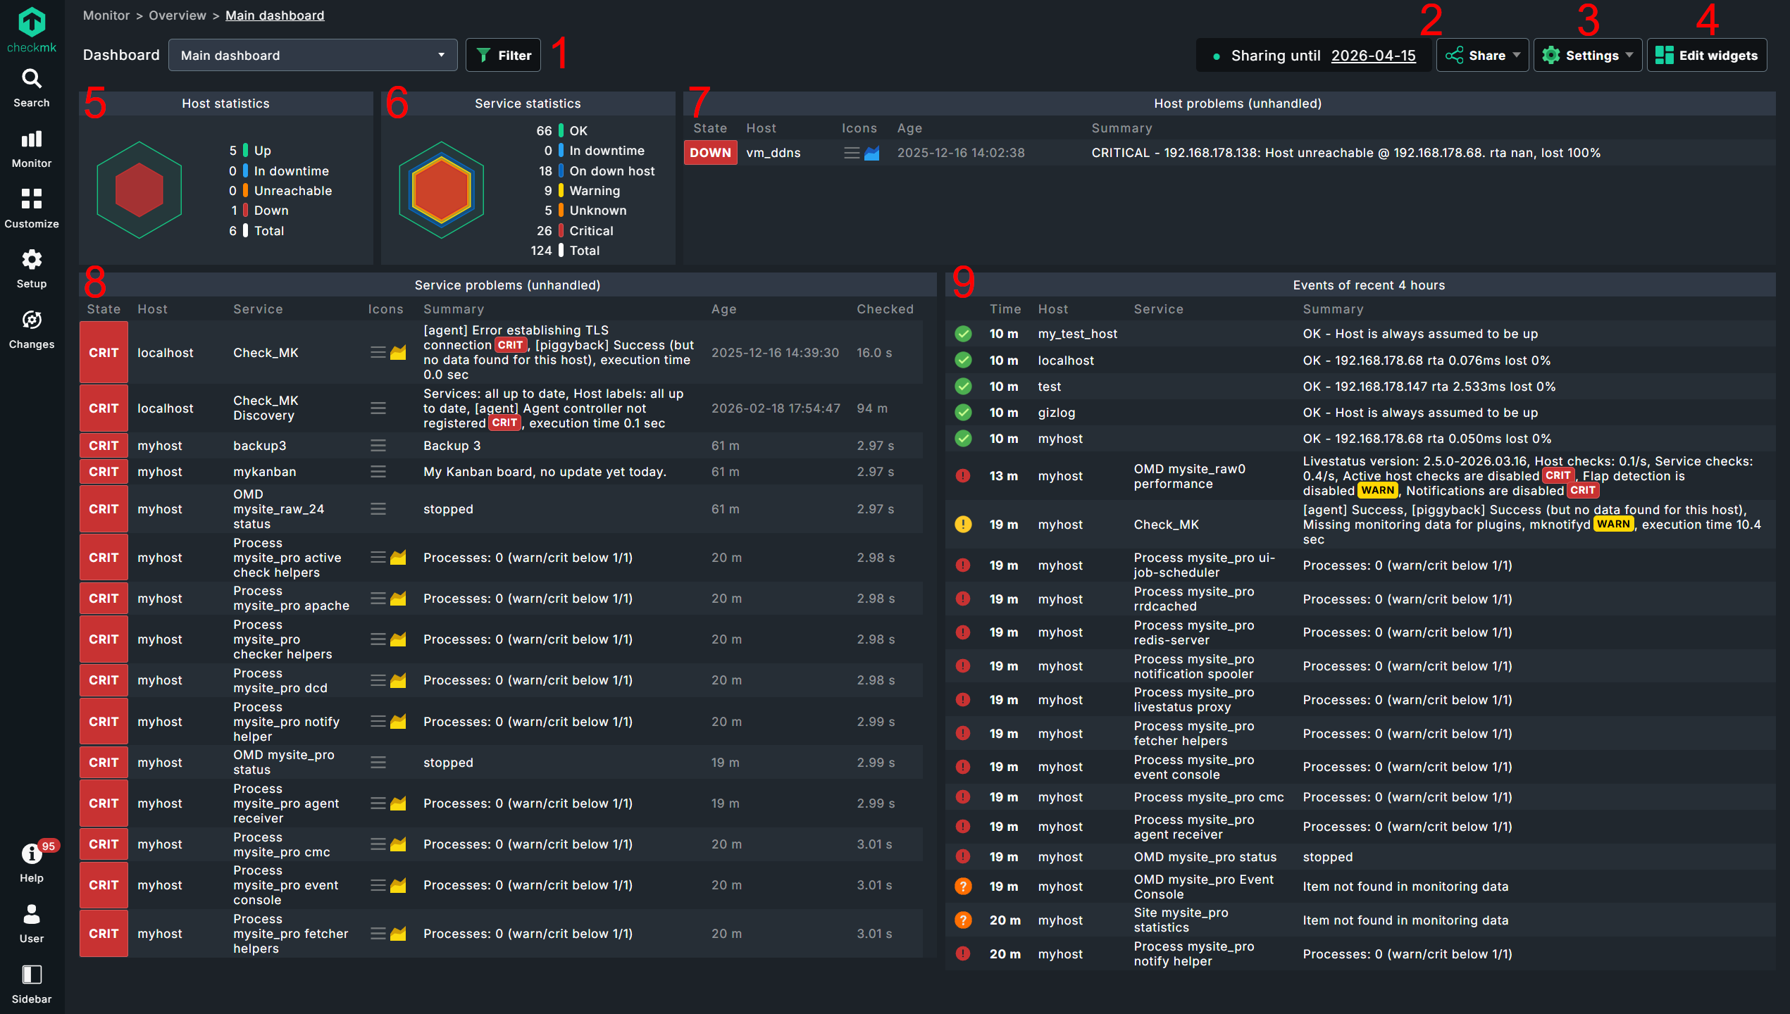Image resolution: width=1790 pixels, height=1014 pixels.
Task: Open action menu icon for Check_MK Discovery
Action: (378, 408)
